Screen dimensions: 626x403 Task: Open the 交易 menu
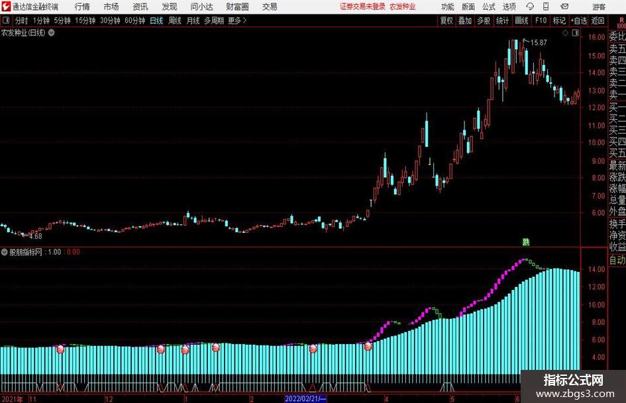tap(270, 7)
